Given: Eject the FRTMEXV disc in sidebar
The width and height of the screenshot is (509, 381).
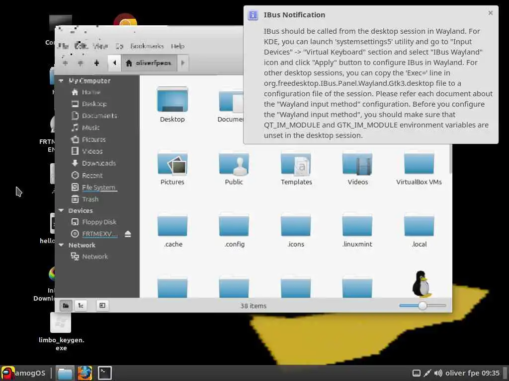Looking at the screenshot, I should (128, 234).
